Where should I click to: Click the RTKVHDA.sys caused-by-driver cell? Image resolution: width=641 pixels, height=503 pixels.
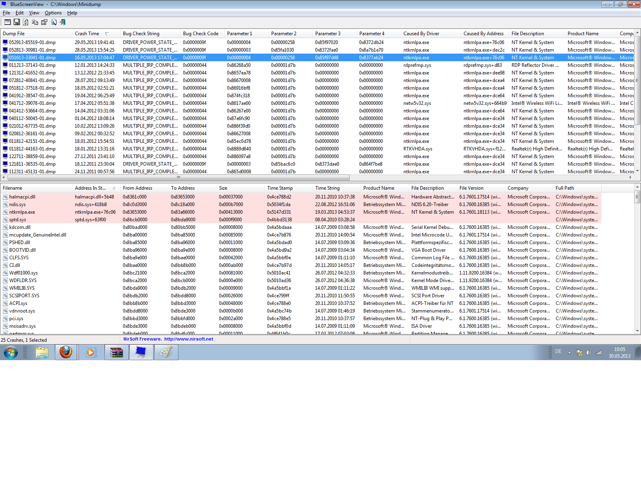(x=418, y=149)
